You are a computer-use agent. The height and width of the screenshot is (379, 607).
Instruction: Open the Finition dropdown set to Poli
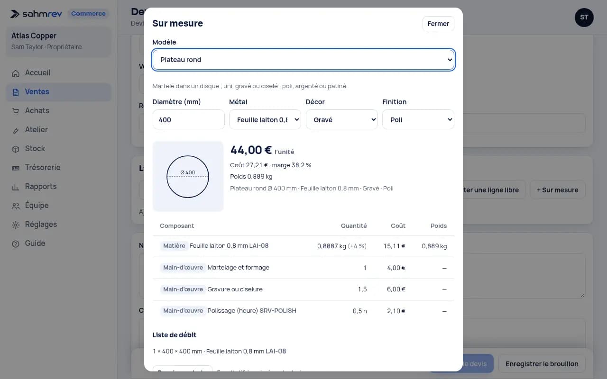[x=418, y=119]
